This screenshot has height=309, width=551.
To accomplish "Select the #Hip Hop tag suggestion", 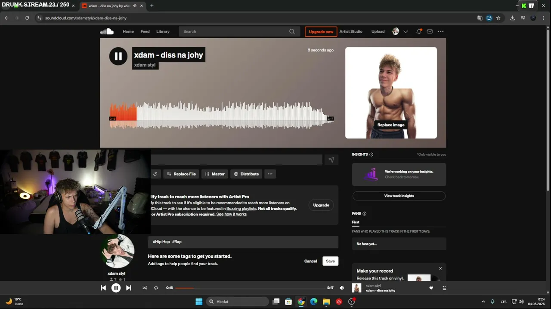I will 161,242.
